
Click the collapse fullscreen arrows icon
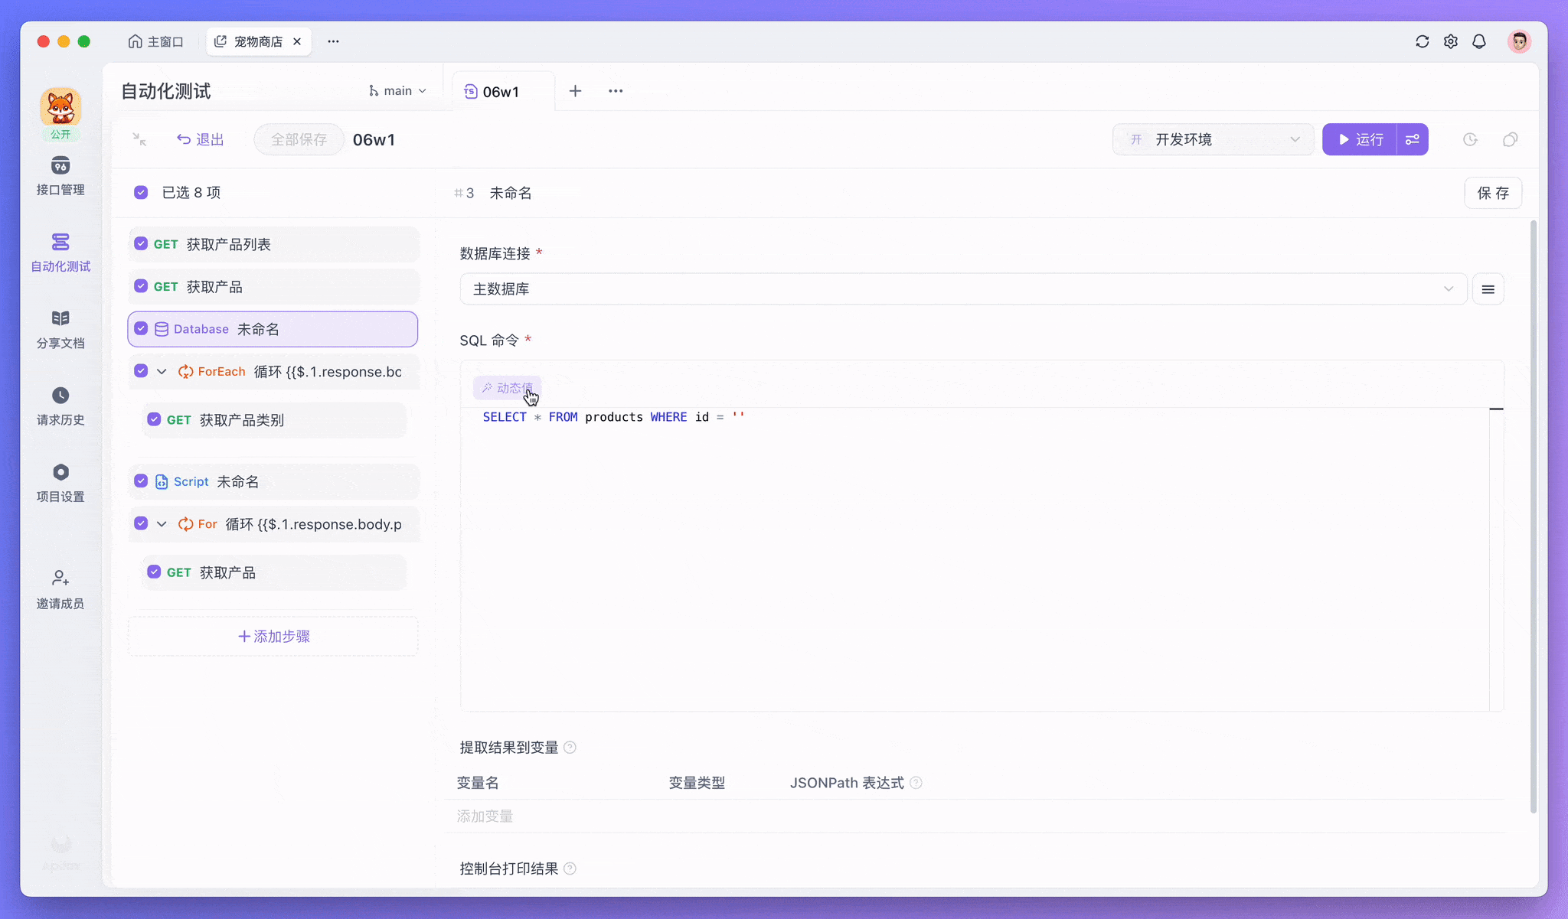pos(139,139)
